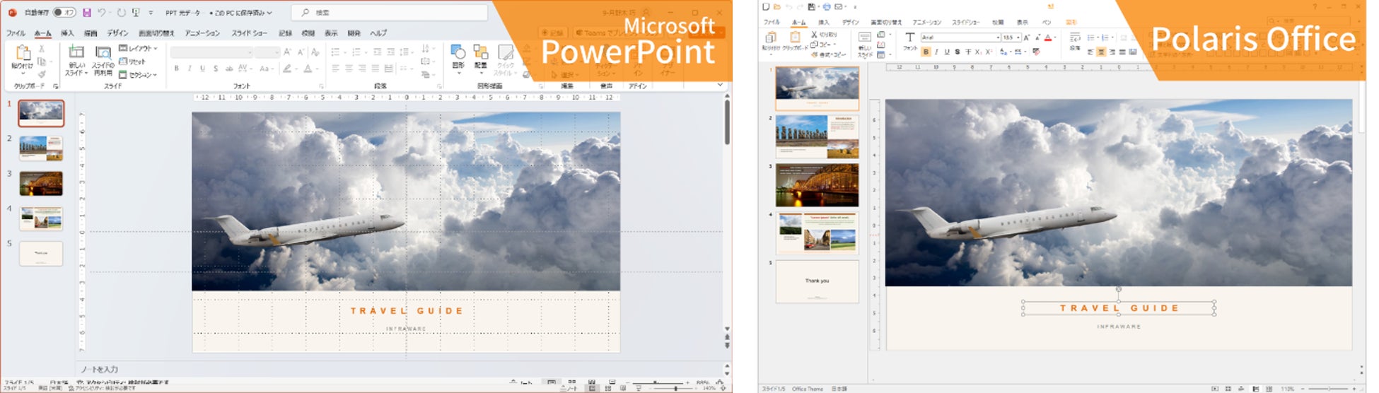The width and height of the screenshot is (1379, 393).
Task: Click 新しいスライド in PowerPoint
Action: tap(76, 61)
